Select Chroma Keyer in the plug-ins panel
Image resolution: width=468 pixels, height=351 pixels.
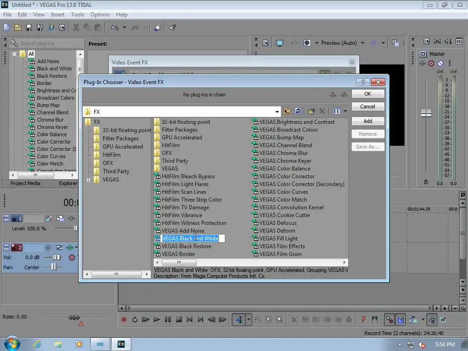point(53,127)
